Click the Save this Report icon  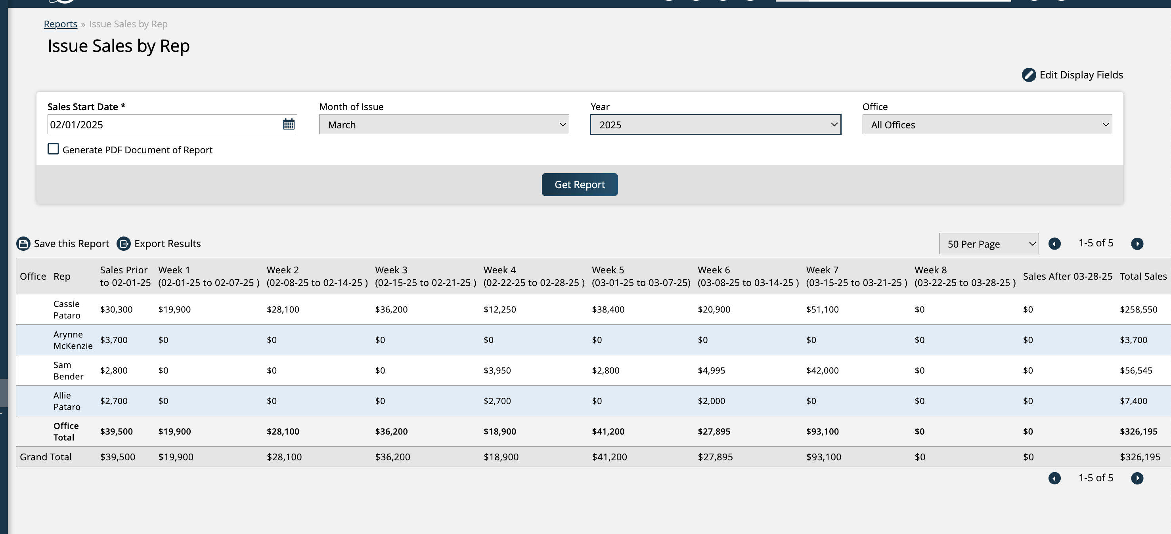[x=23, y=243]
